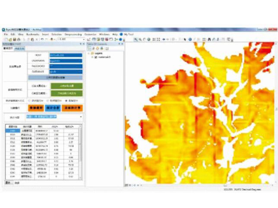Activate the Identify tool
This screenshot has width=278, height=208.
coord(190,39)
